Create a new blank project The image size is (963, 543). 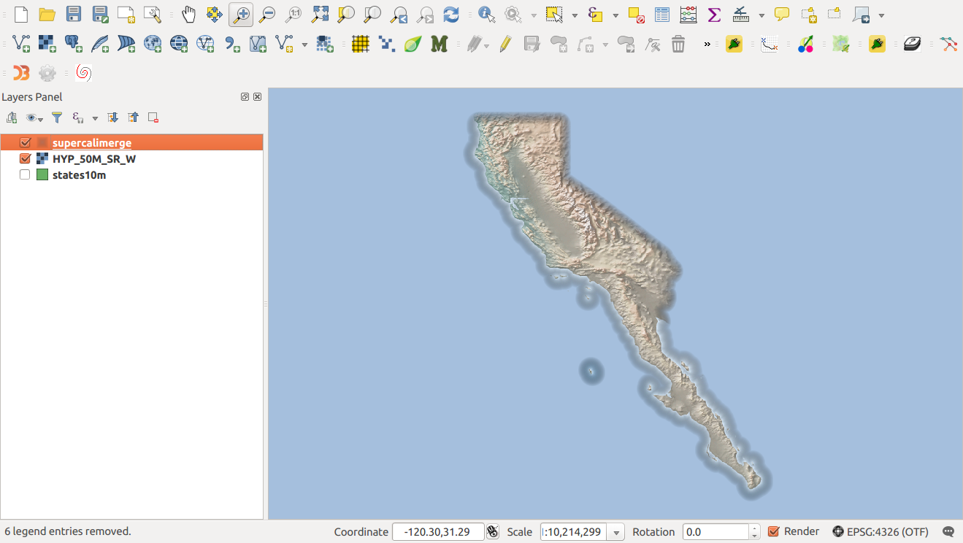(x=20, y=14)
